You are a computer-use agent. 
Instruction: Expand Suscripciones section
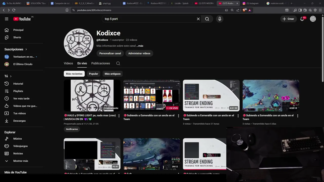(16, 49)
